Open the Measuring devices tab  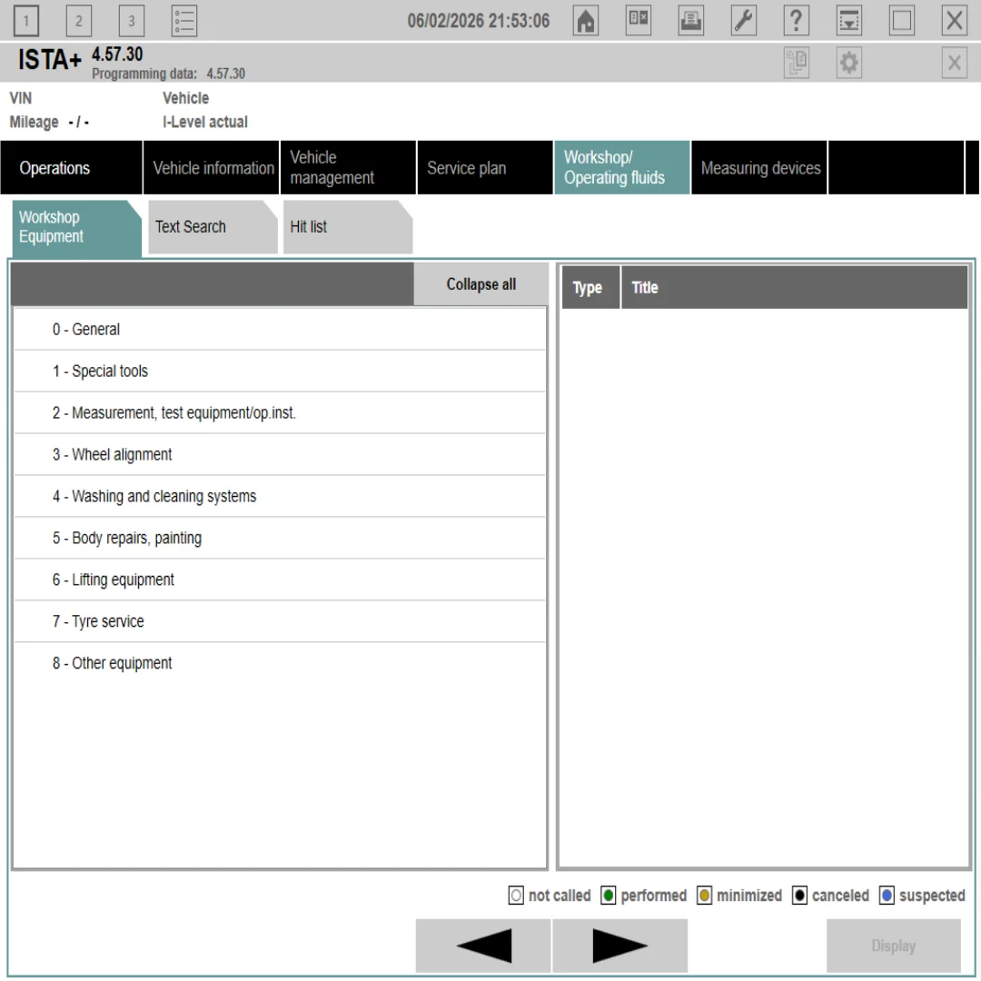coord(758,168)
